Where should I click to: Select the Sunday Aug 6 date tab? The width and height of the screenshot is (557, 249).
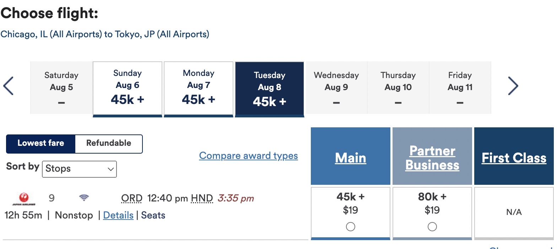tap(128, 88)
